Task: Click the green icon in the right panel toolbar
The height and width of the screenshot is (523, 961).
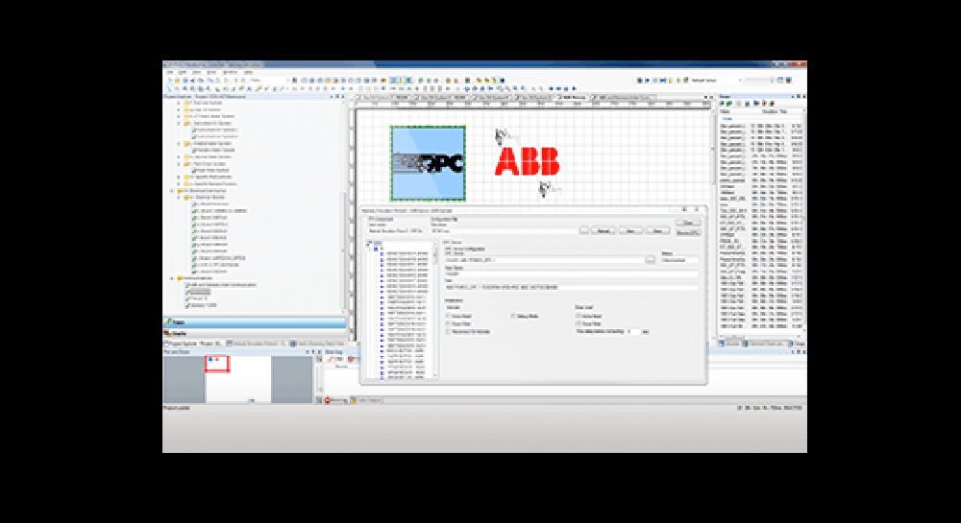Action: [x=729, y=104]
